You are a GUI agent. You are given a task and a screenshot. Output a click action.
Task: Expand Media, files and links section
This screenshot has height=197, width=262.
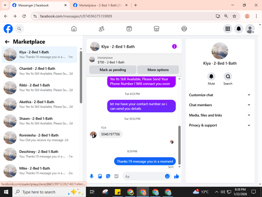tap(220, 115)
